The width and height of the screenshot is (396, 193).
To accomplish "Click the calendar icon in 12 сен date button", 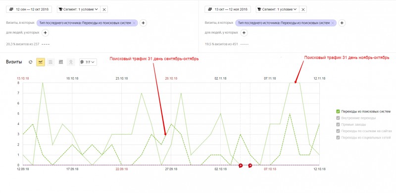I will click(11, 9).
